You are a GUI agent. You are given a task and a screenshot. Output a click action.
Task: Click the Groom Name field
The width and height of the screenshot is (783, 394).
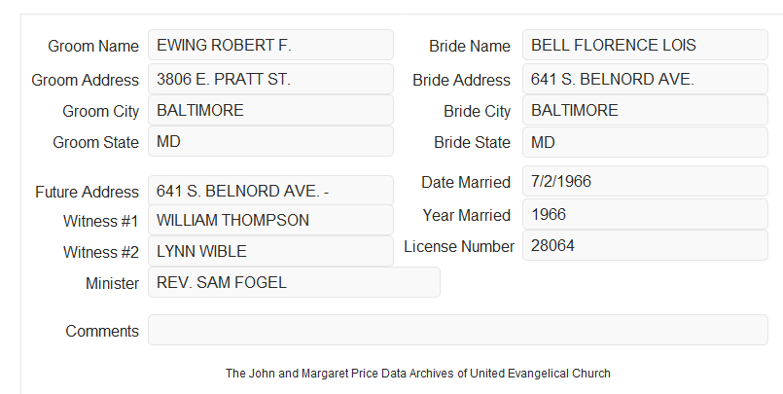pos(270,45)
